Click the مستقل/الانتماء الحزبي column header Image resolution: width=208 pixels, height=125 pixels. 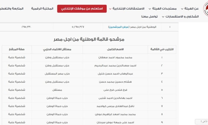tap(57, 49)
